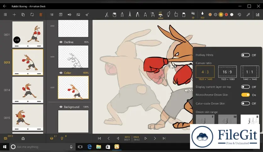The height and width of the screenshot is (152, 263).
Task: Select the thin pencil tool
Action: coord(130,14)
